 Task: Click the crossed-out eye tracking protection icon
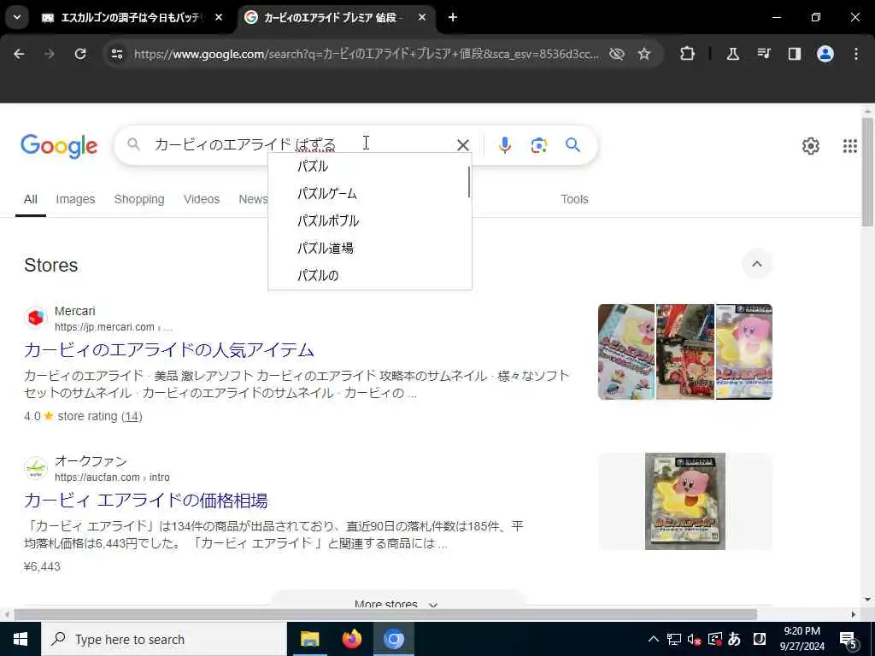617,54
